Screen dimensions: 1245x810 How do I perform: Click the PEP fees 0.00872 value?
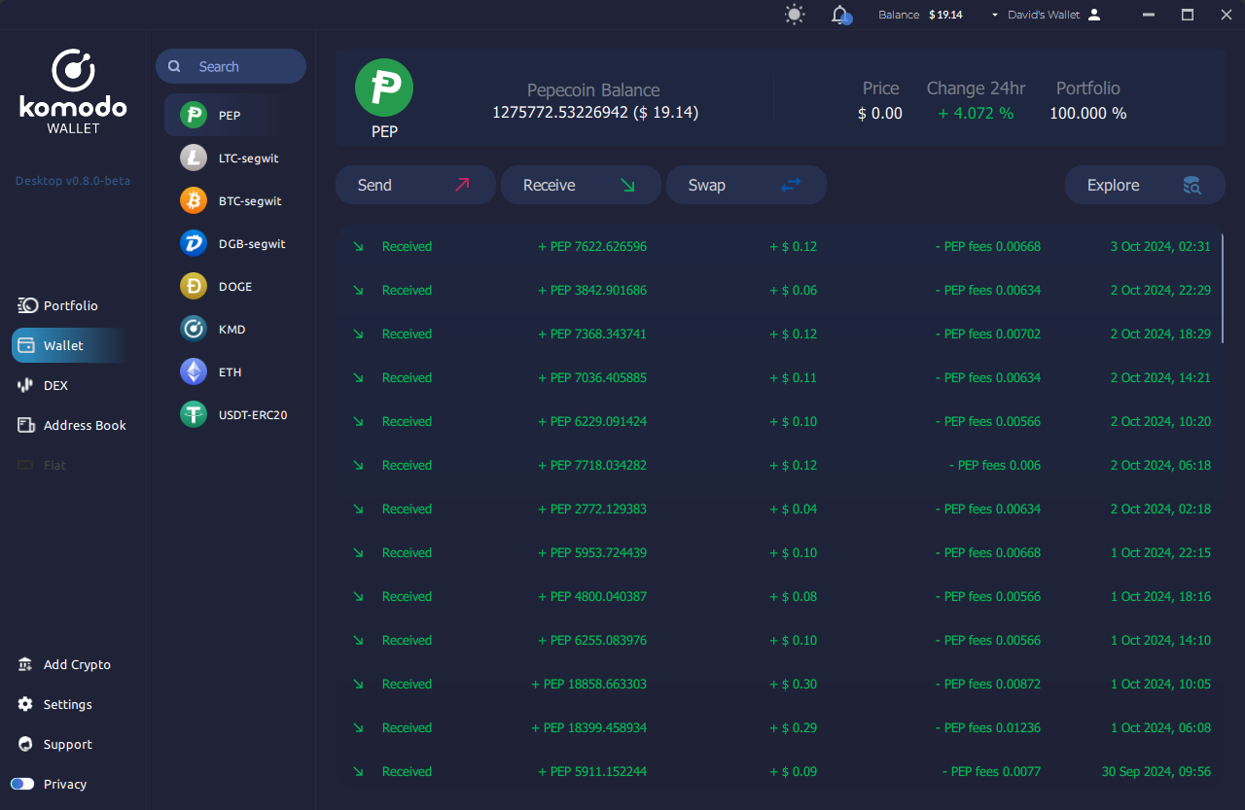click(988, 684)
